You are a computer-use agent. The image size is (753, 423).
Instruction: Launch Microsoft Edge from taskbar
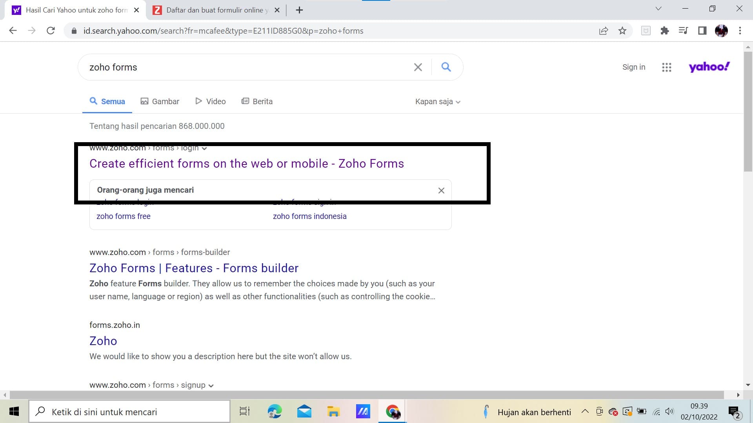click(x=275, y=412)
